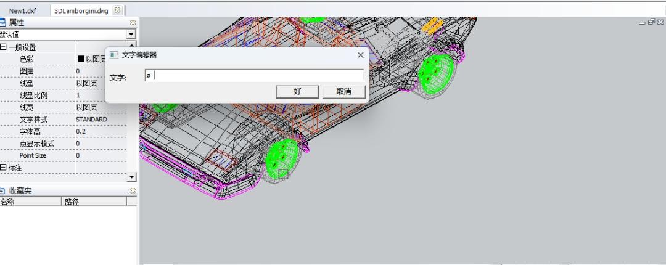Switch to the New1.dxf tab
This screenshot has height=265, width=666.
tap(23, 10)
